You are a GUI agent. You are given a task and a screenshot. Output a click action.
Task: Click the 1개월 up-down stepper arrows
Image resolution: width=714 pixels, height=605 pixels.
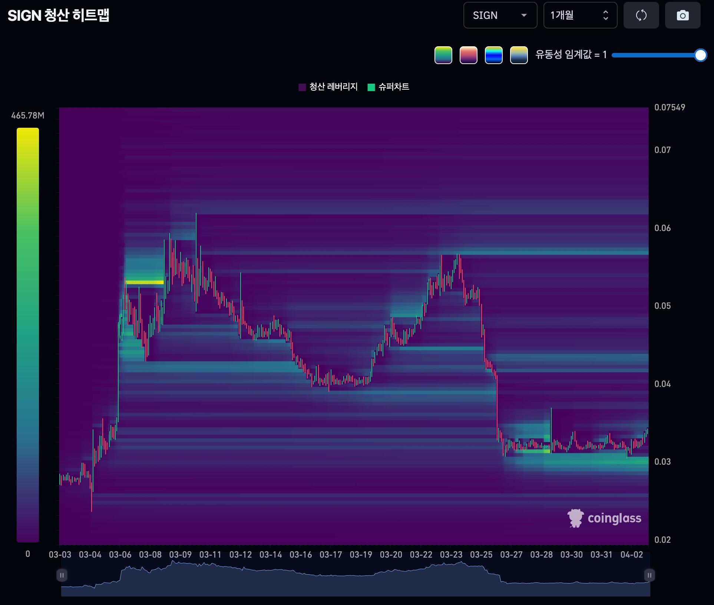coord(605,15)
